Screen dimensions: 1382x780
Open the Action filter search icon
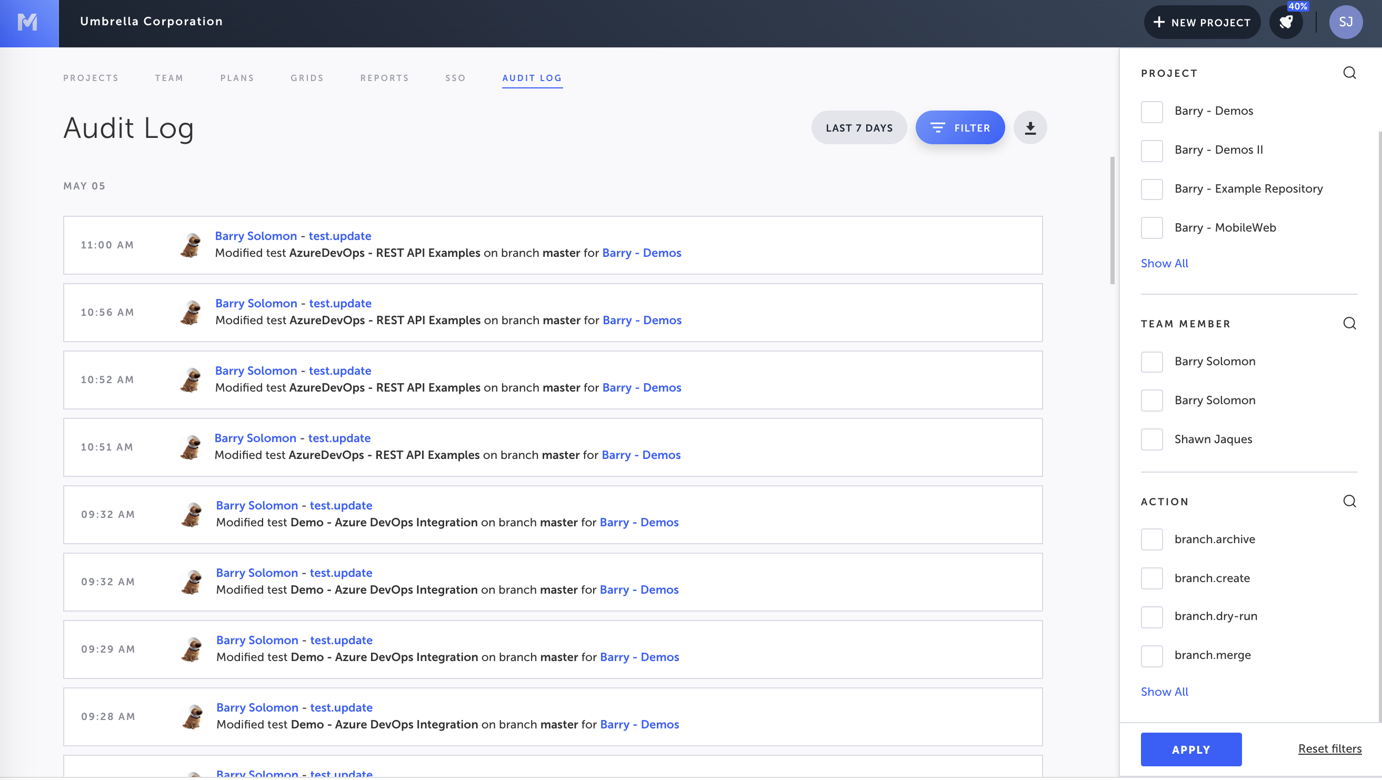click(x=1349, y=502)
